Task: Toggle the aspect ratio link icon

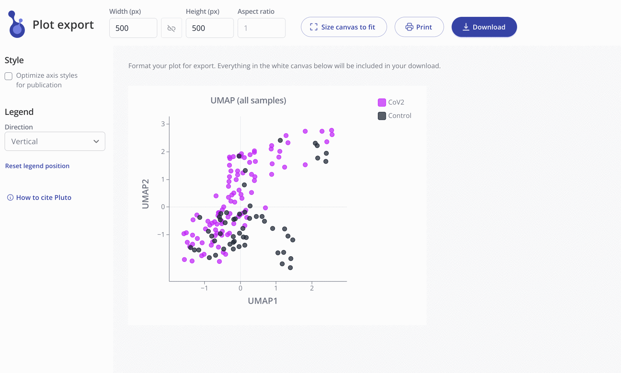Action: coord(171,28)
